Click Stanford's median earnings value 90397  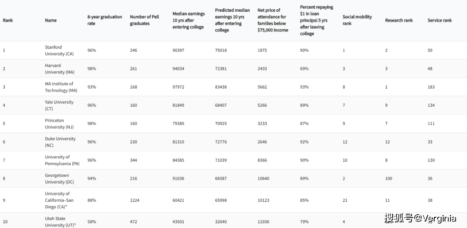178,51
